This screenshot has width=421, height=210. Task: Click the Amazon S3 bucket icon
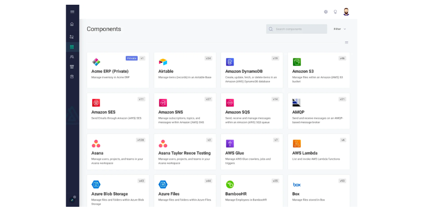tap(297, 62)
